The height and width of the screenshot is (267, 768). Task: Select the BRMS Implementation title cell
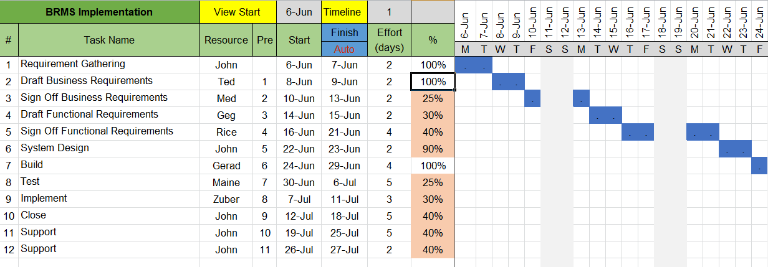[x=100, y=12]
